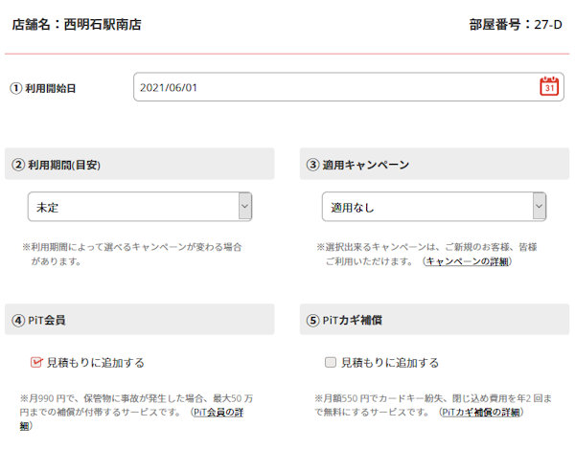Click the 利用開始日 date input field
Screen dimensions: 575x449
point(349,87)
